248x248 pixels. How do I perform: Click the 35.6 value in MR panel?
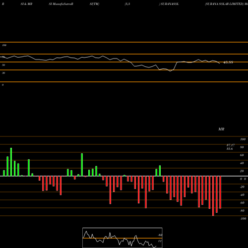click(230, 149)
